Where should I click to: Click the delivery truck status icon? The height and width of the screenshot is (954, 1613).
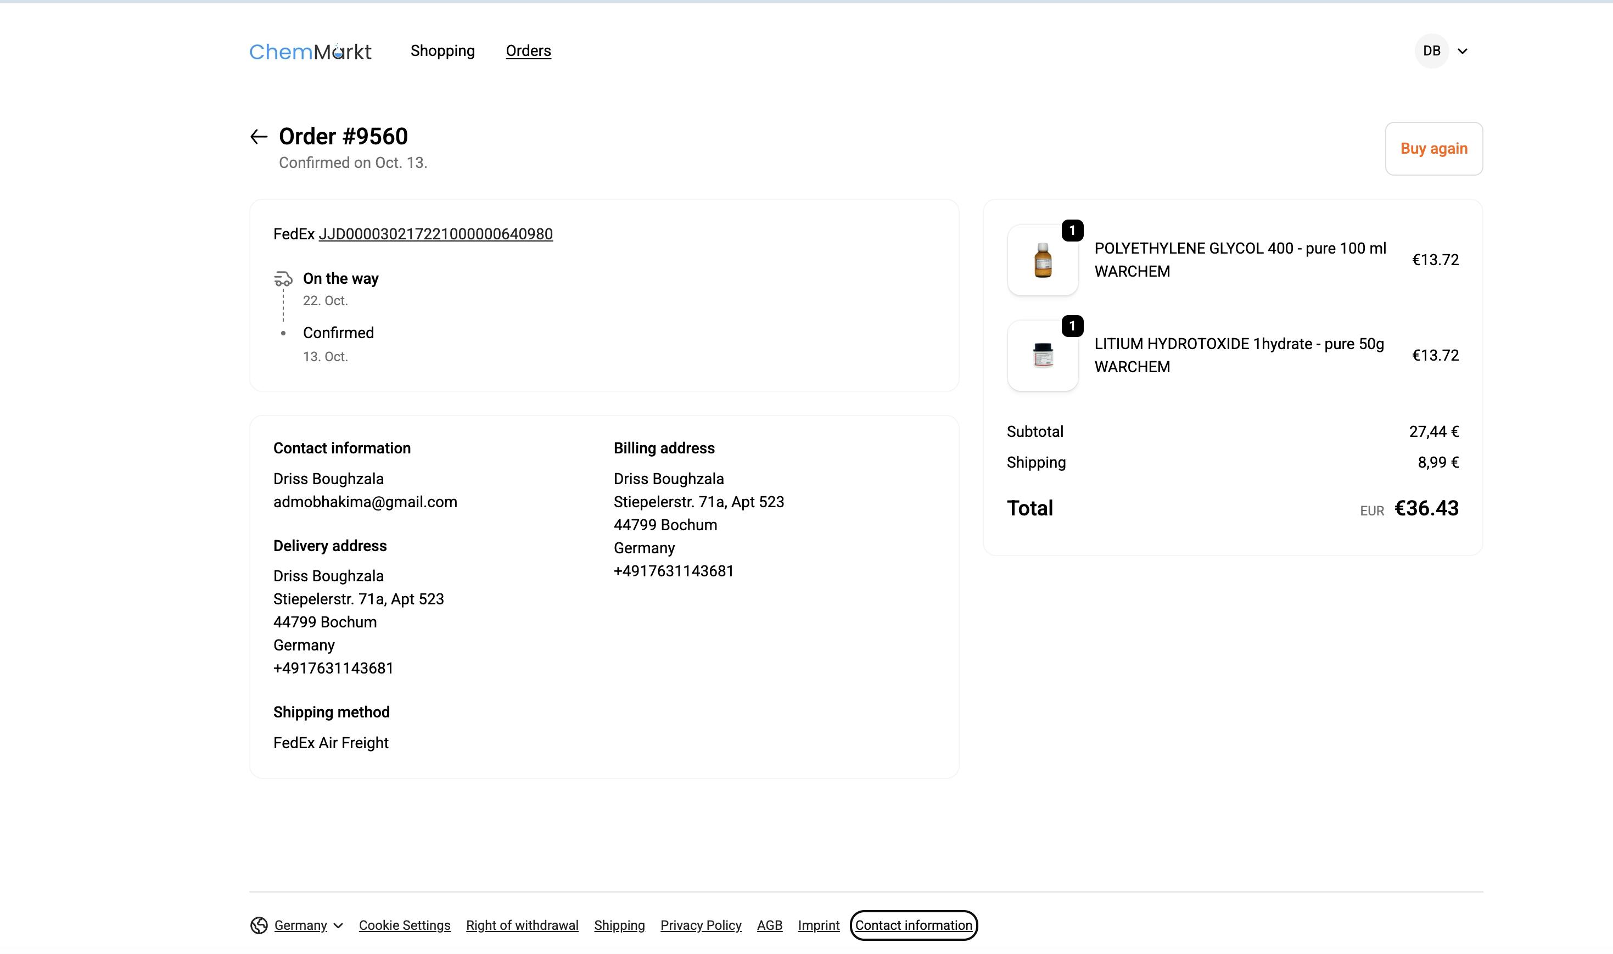tap(283, 279)
